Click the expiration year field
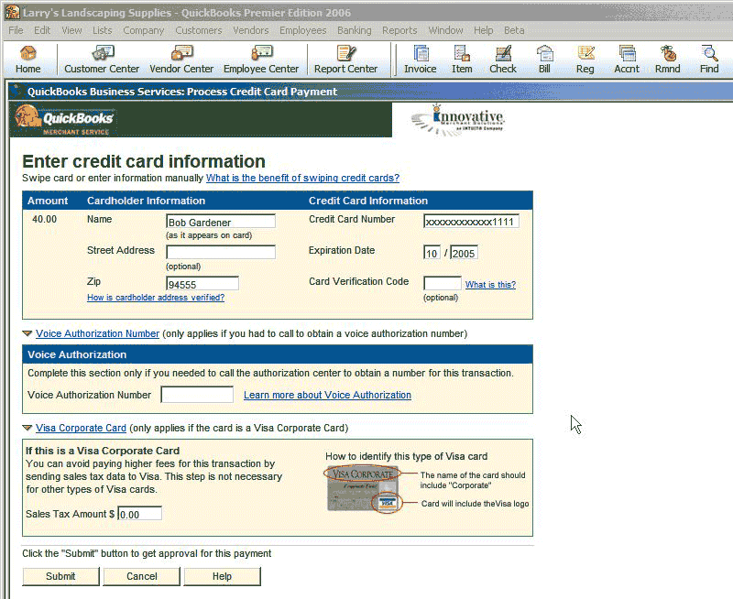The image size is (733, 599). coord(464,253)
